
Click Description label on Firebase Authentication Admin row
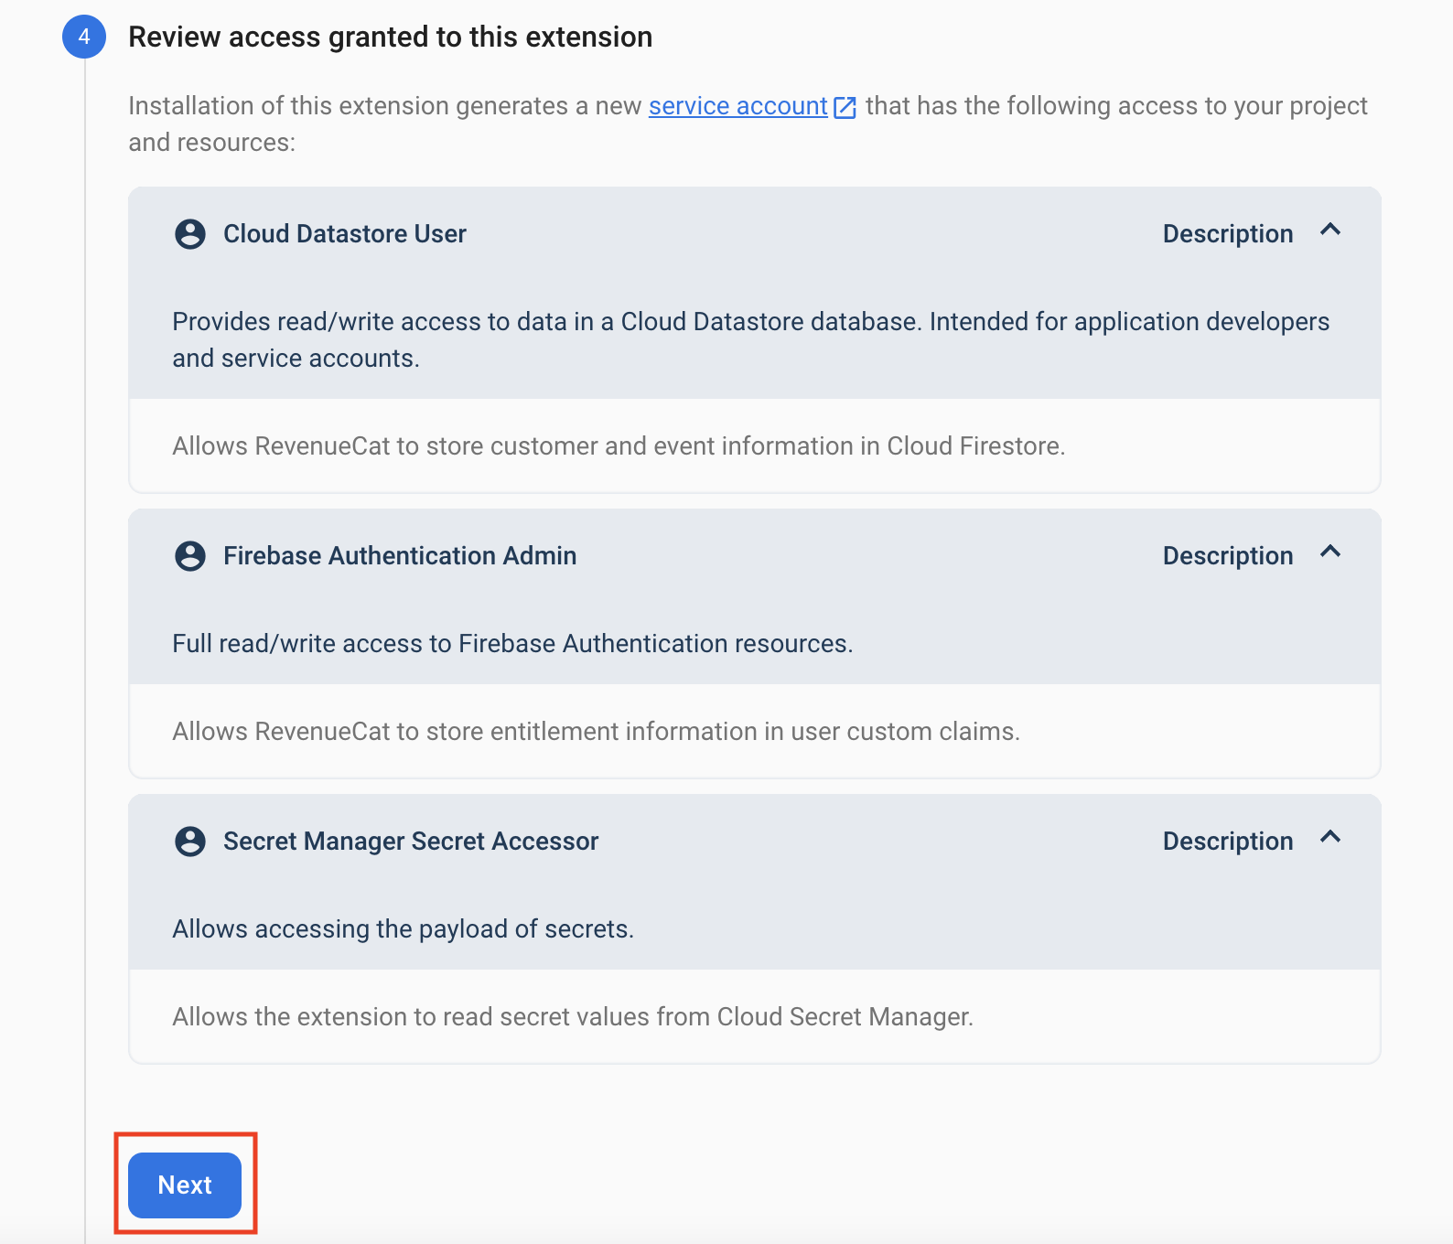click(1227, 556)
